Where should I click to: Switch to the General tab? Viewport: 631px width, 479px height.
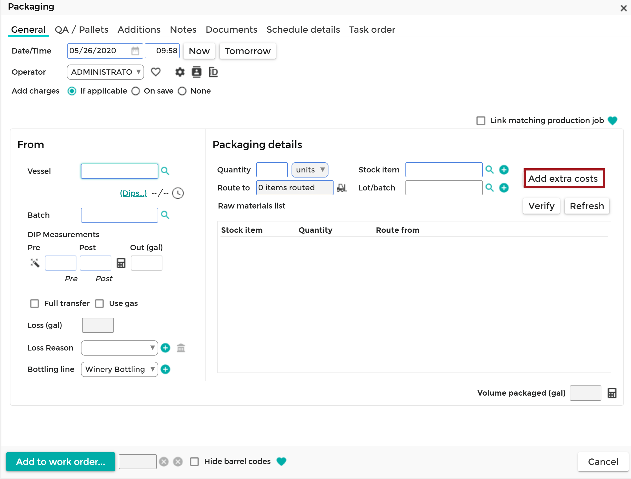click(x=28, y=30)
